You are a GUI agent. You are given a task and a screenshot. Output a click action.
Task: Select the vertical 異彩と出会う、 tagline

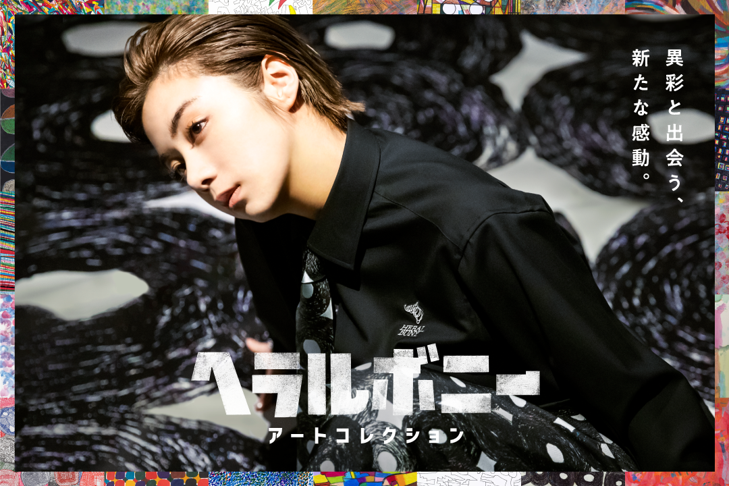tap(674, 126)
